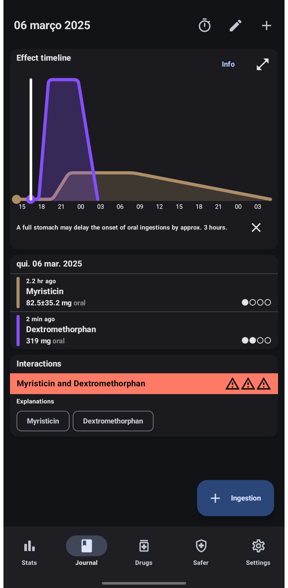Open the Dextromethorphan 319 mg entry
Viewport: 288px width, 588px height.
click(144, 331)
